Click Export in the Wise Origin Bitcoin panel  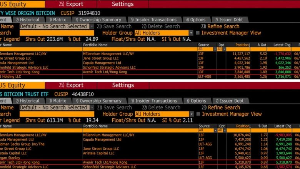pyautogui.click(x=71, y=4)
